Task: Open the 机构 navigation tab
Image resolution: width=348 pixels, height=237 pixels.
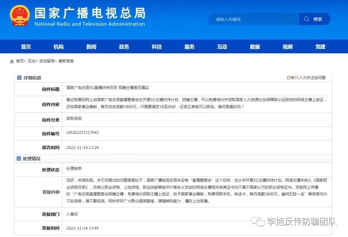Action: click(x=59, y=47)
